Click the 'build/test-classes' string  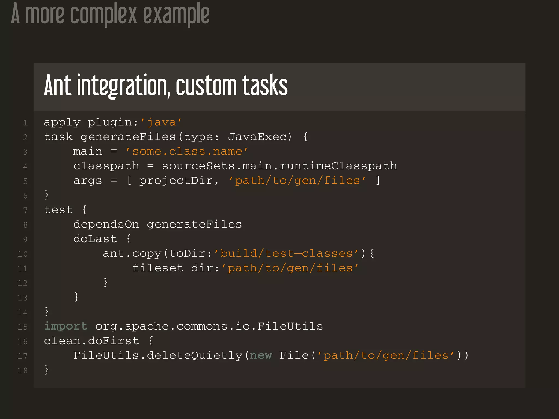click(286, 253)
